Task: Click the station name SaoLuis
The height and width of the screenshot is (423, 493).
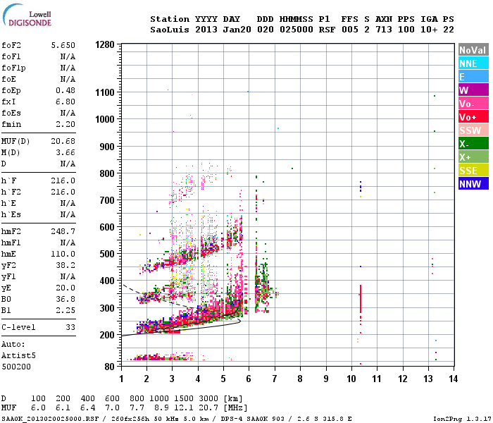Action: point(170,30)
